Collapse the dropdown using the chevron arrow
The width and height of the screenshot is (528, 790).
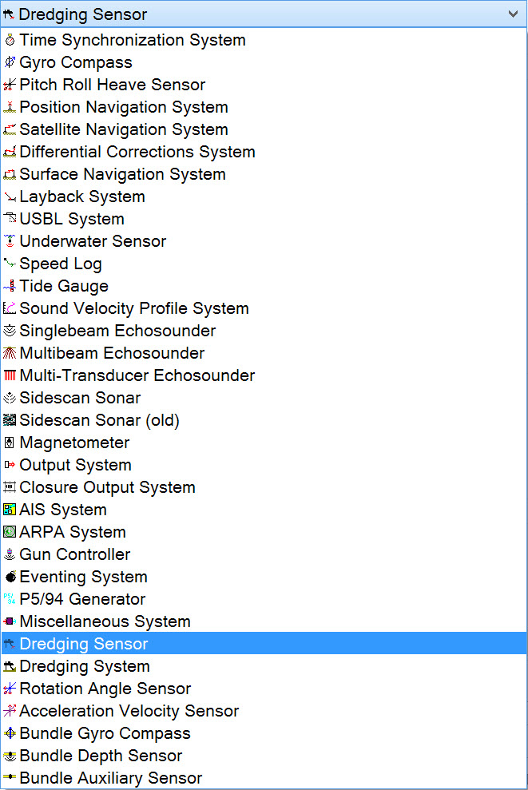[513, 14]
